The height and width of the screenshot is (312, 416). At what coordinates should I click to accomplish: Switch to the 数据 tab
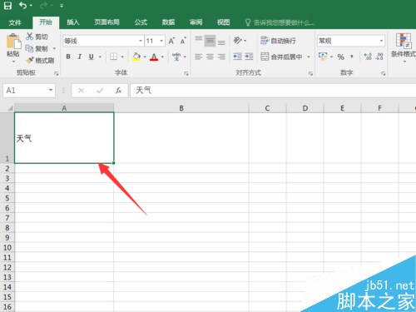pyautogui.click(x=168, y=22)
